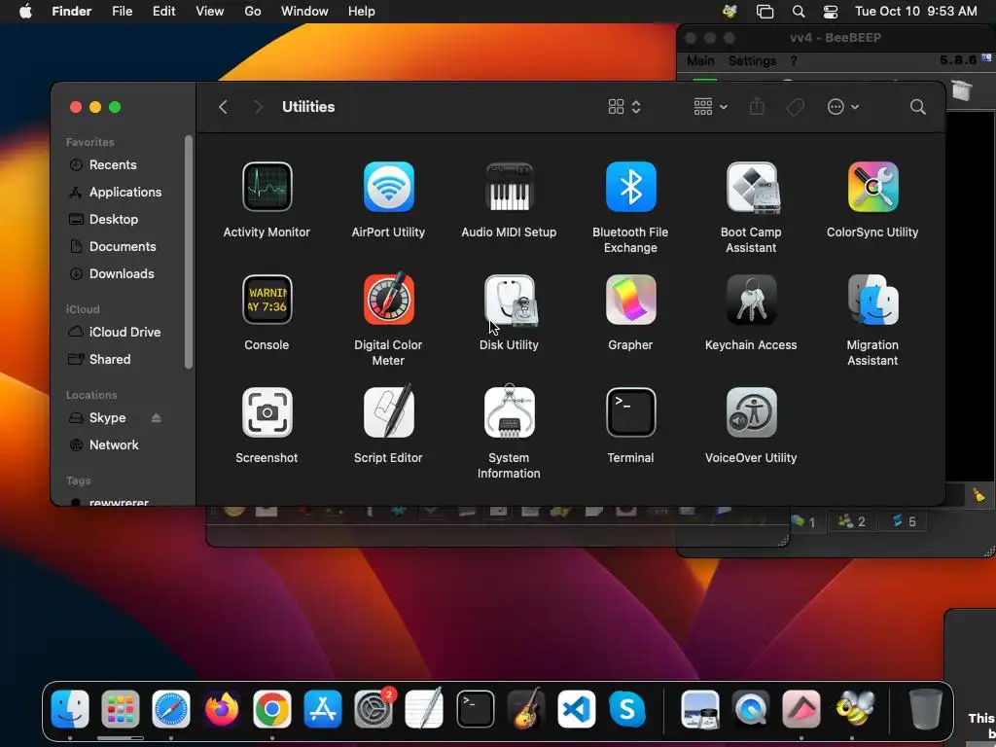Click the Disk Utility icon
The height and width of the screenshot is (747, 996).
pos(510,300)
